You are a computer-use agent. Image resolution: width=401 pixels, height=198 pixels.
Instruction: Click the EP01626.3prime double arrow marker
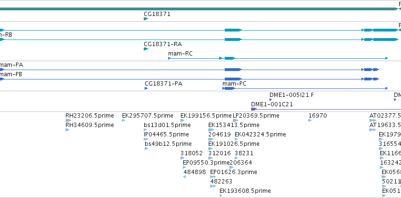pos(213,177)
